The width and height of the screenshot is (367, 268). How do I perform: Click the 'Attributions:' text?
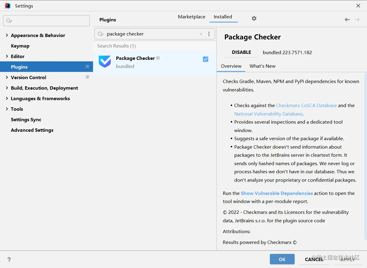(237, 232)
